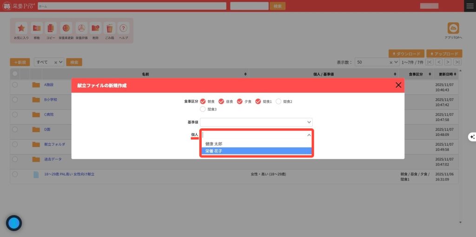Open the hamburger menu in top-right corner
Screen dimensions: 476x237
point(470,6)
